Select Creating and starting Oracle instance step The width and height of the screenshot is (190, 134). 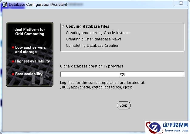pos(98,33)
